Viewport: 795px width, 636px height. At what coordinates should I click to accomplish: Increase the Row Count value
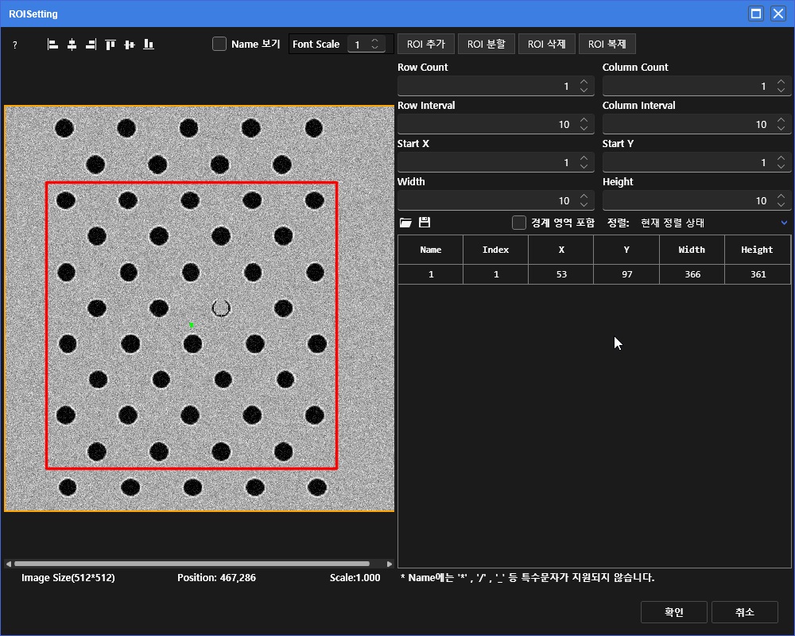pyautogui.click(x=584, y=82)
